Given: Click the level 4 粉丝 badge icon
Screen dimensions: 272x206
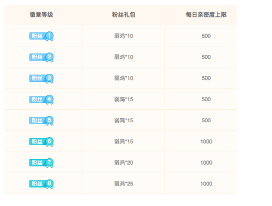Looking at the screenshot, I should (41, 100).
